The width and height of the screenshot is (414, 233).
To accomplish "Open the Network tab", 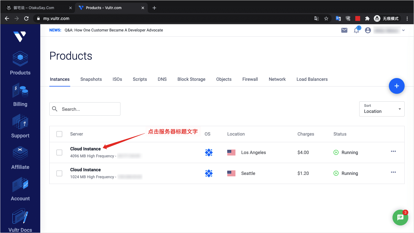I will pos(277,79).
